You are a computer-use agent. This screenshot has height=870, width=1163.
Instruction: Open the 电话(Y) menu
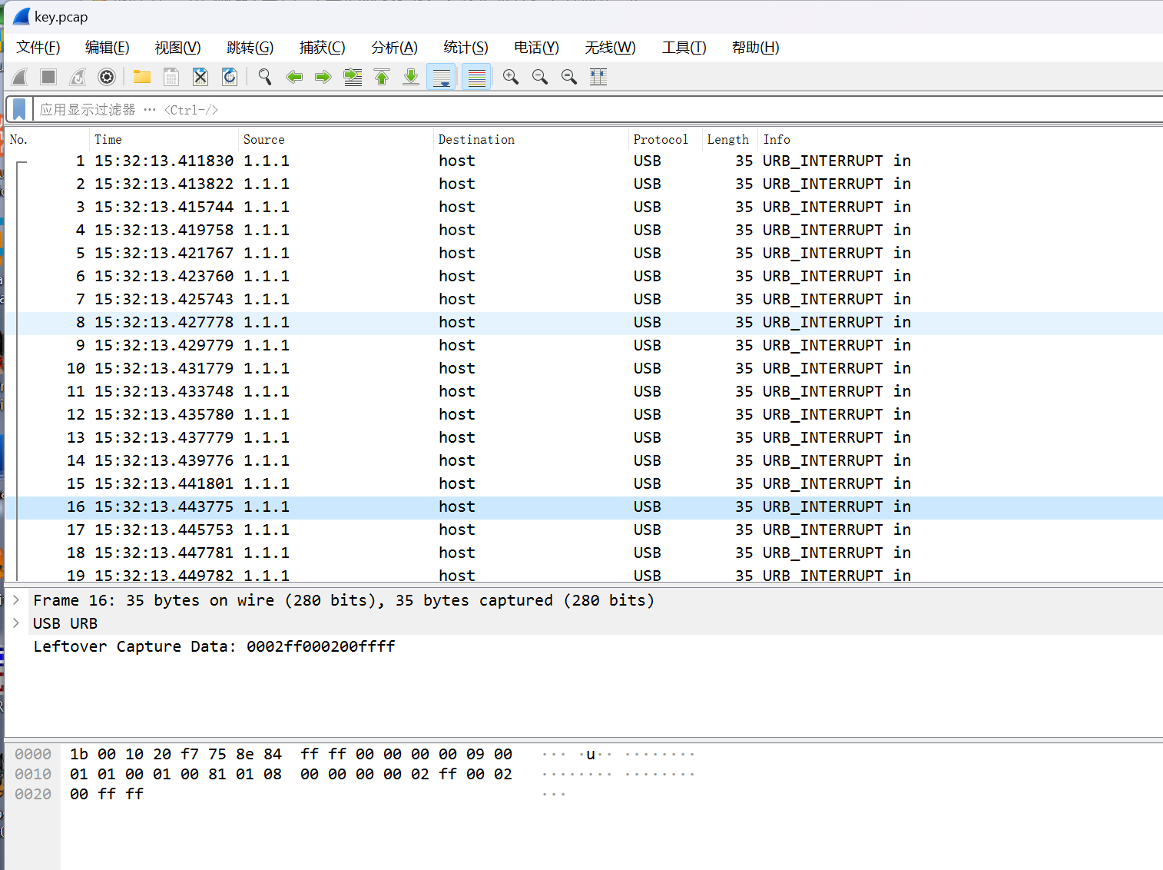pyautogui.click(x=536, y=48)
